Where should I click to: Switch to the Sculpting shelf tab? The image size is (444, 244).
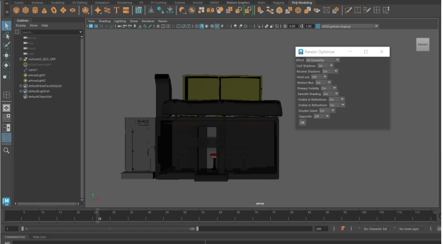58,3
